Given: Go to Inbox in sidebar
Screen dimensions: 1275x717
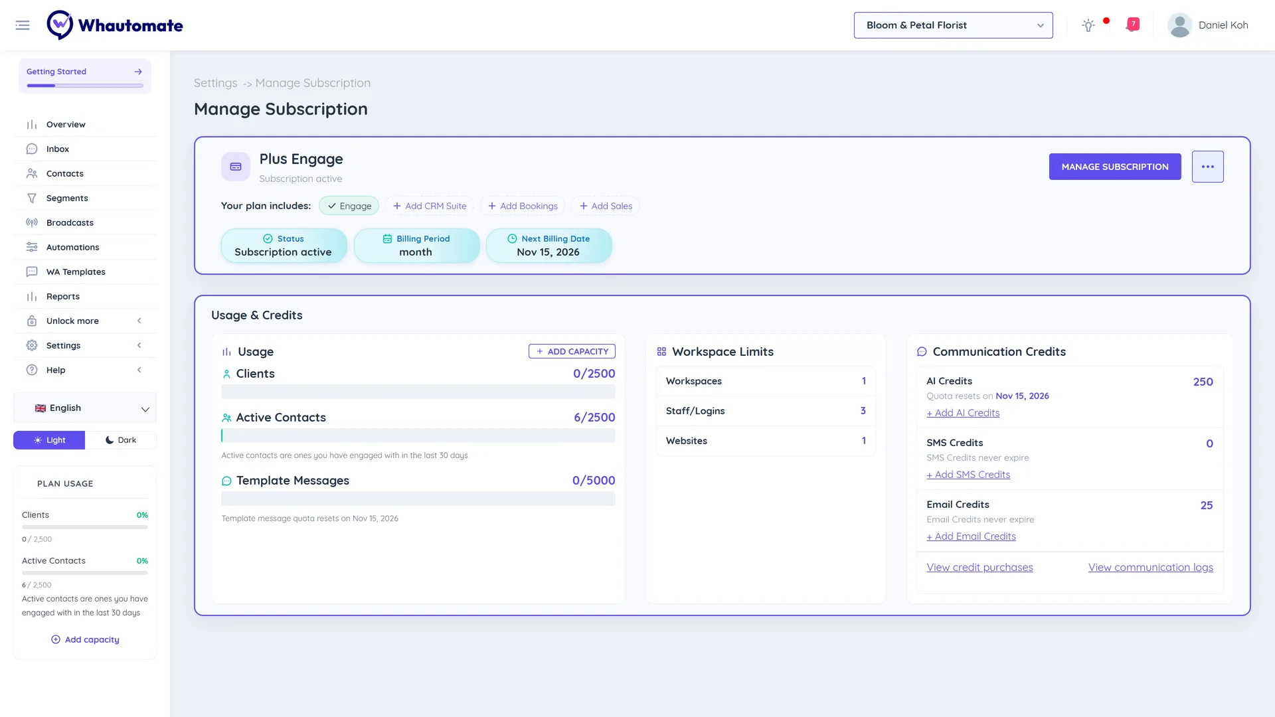Looking at the screenshot, I should tap(85, 149).
